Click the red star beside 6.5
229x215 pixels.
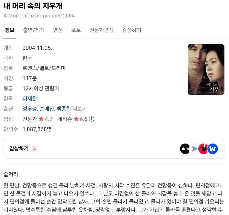tap(76, 119)
